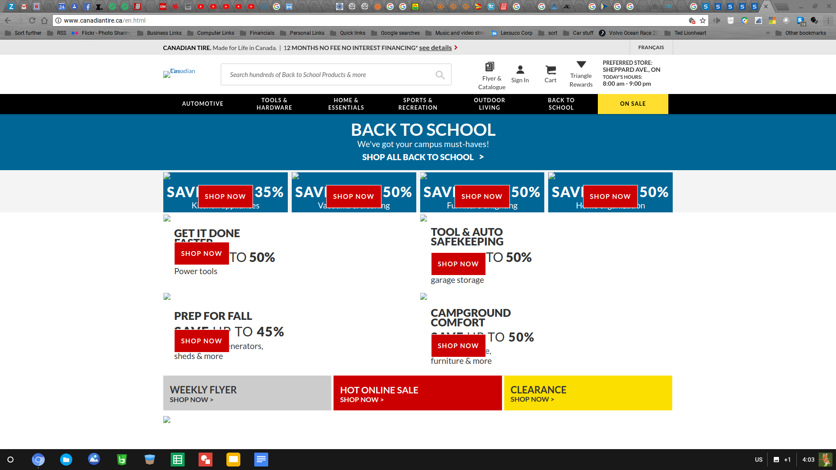
Task: Open Chrome three-dot menu
Action: (x=829, y=20)
